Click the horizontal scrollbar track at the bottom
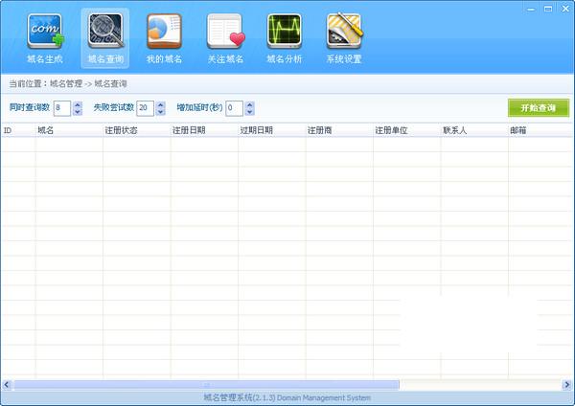This screenshot has height=406, width=575. (x=479, y=384)
